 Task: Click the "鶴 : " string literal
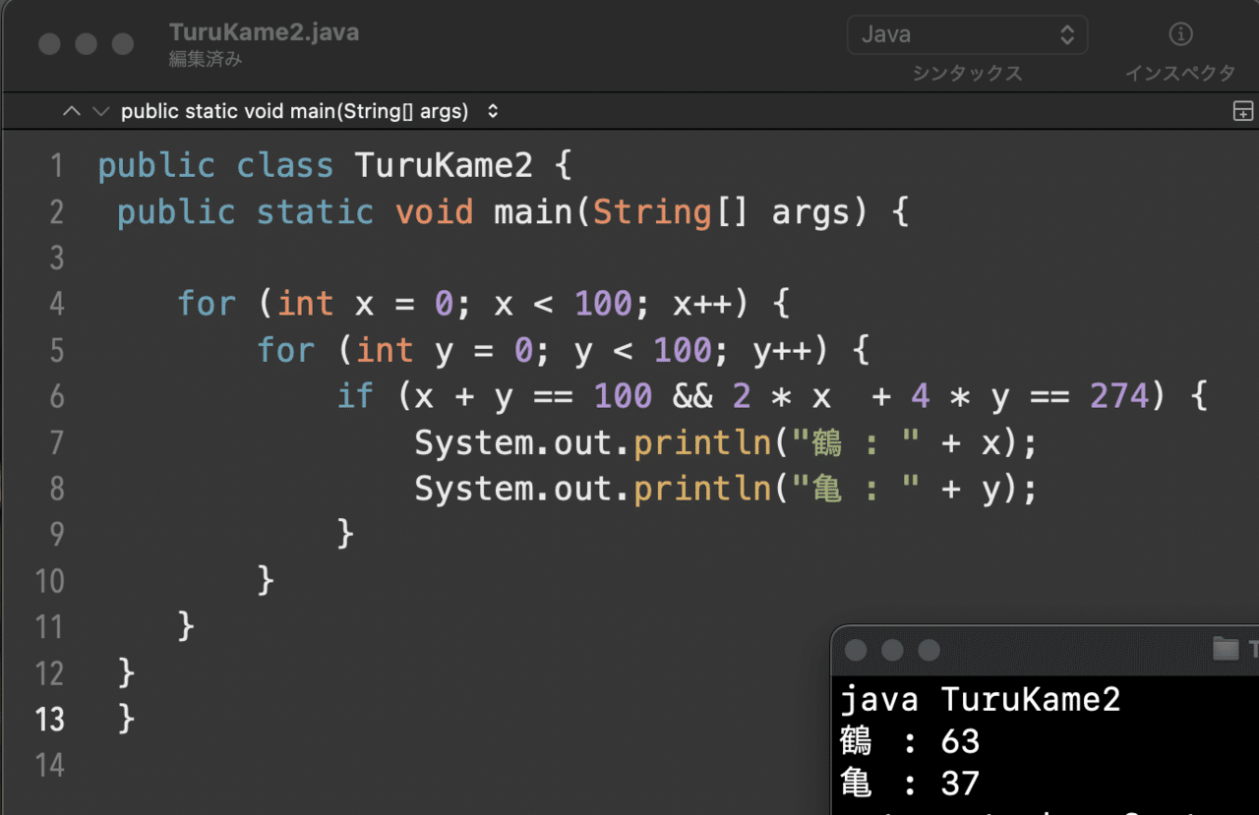point(856,442)
